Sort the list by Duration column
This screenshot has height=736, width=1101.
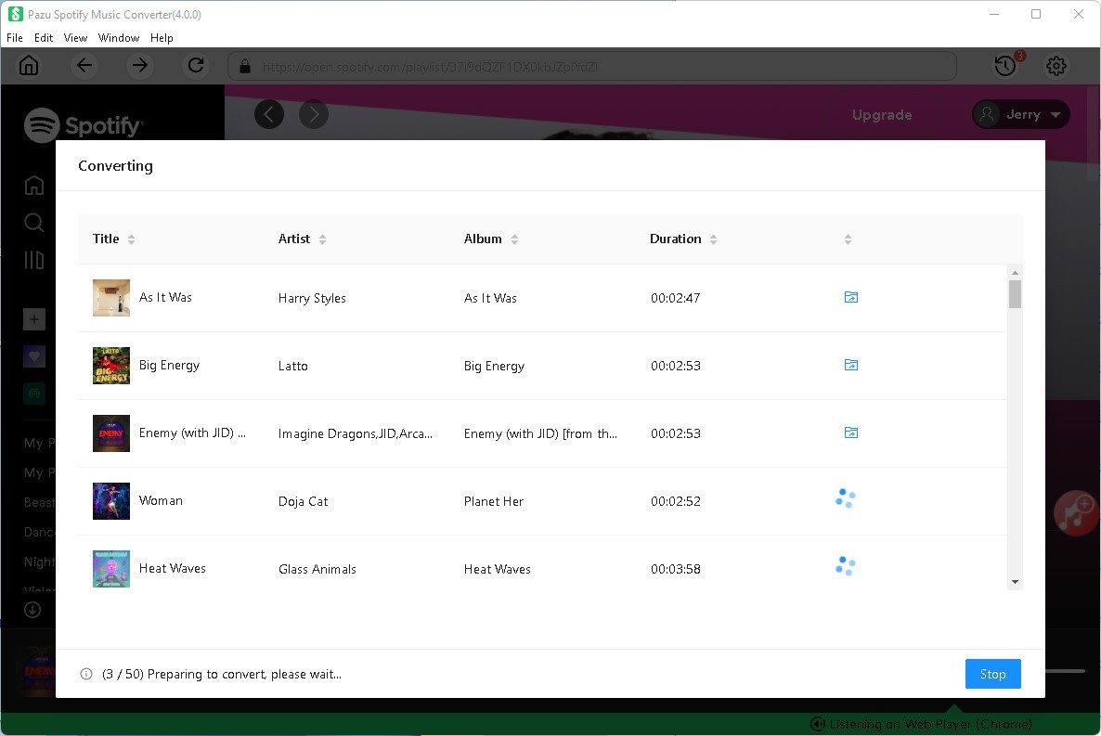(713, 239)
